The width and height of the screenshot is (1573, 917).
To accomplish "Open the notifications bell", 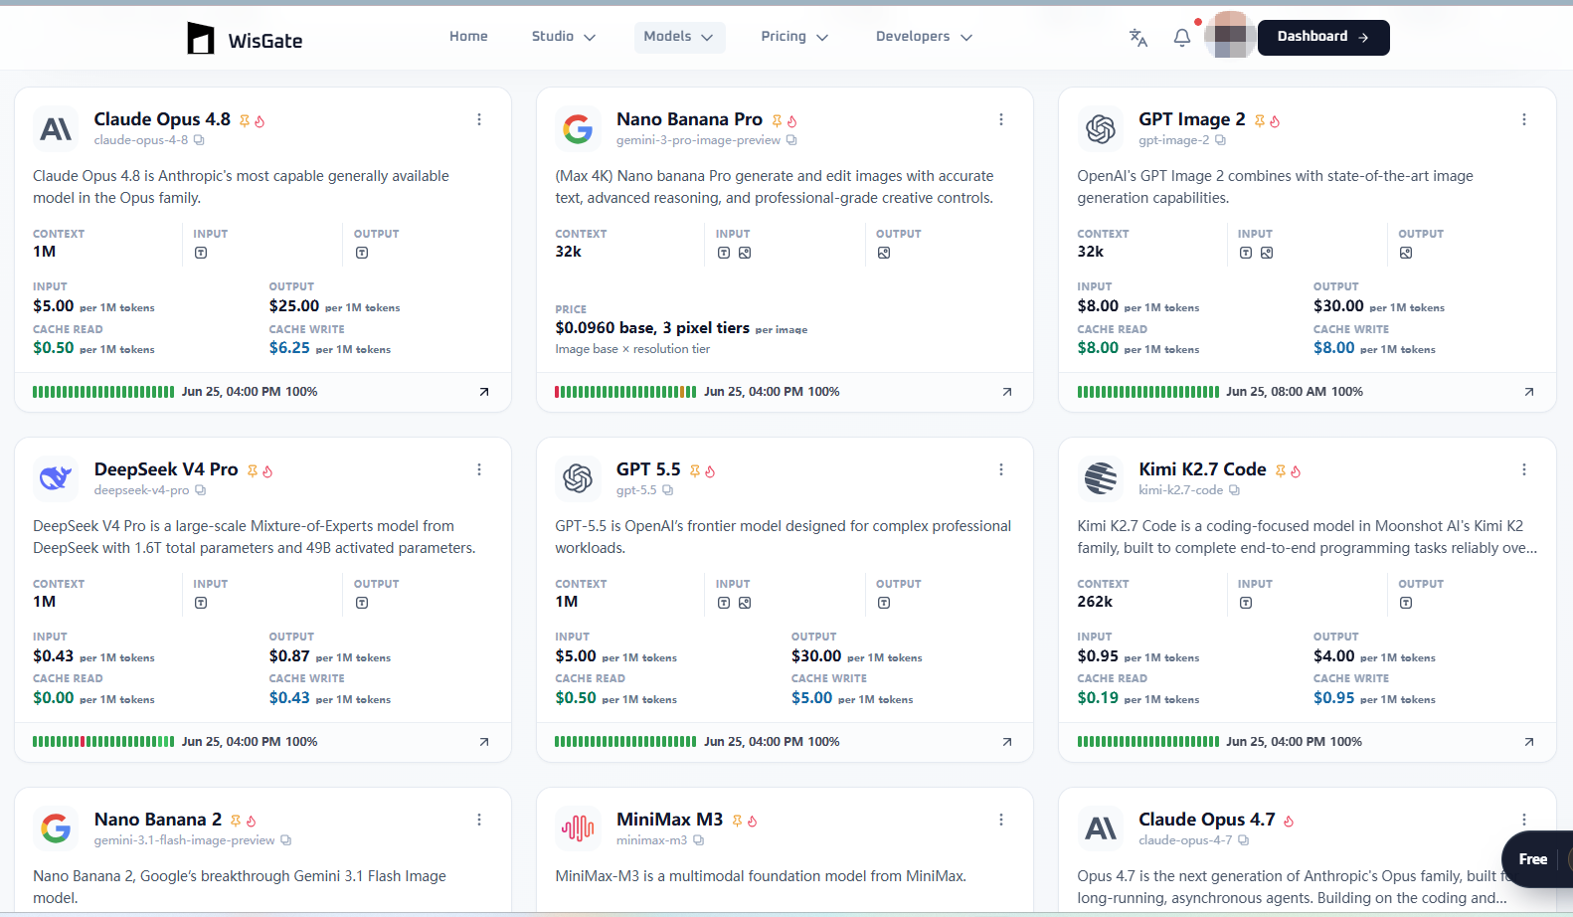I will click(1182, 38).
